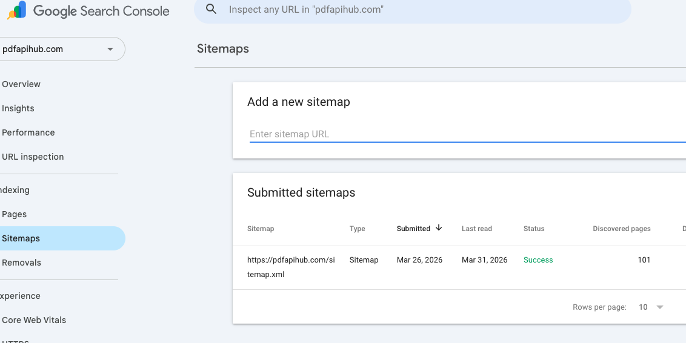This screenshot has height=343, width=686.
Task: Open the https://pdfapihub.com/sitemap.xml row
Action: pos(459,267)
